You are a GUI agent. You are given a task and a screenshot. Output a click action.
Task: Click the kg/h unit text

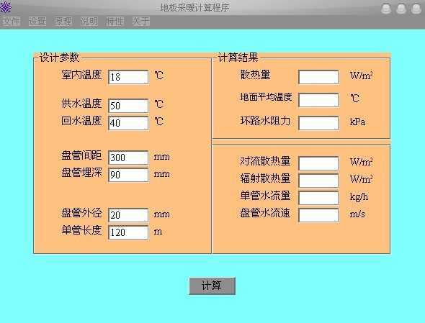pyautogui.click(x=359, y=197)
